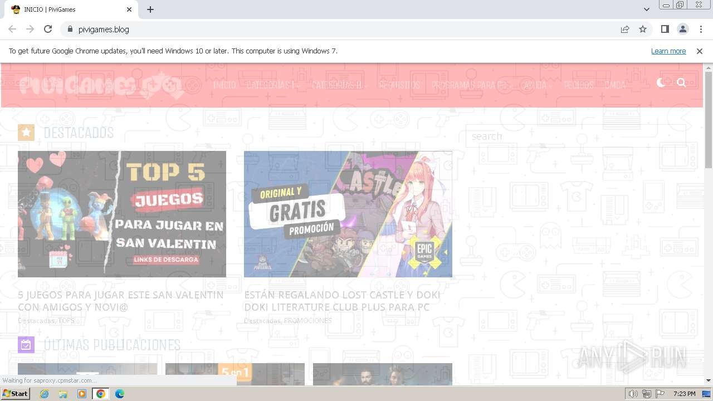View site information lock icon
This screenshot has width=713, height=401.
click(70, 29)
